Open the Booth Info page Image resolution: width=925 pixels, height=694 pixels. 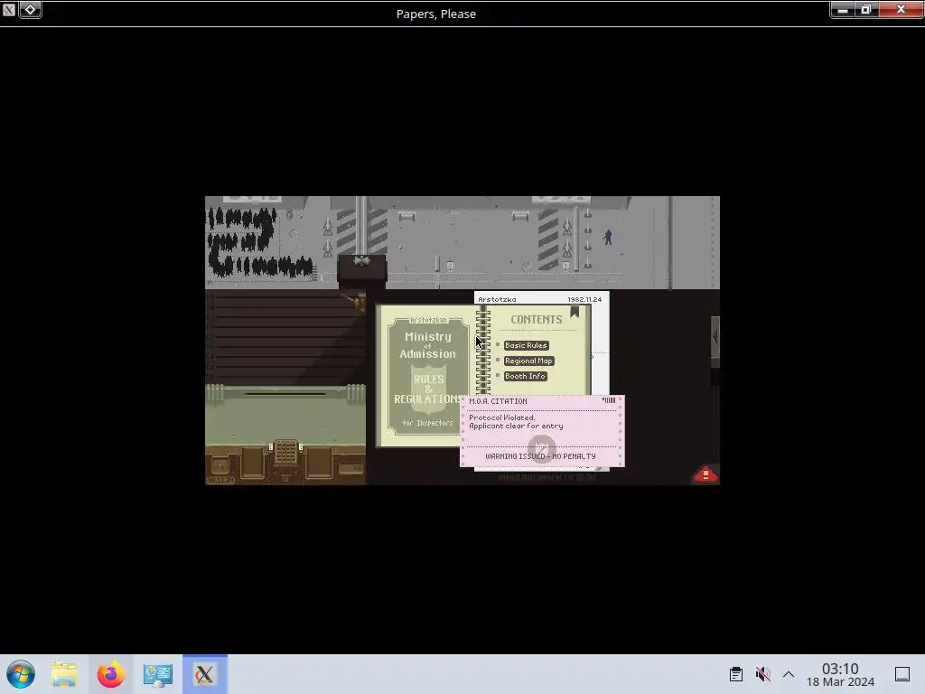pos(525,376)
